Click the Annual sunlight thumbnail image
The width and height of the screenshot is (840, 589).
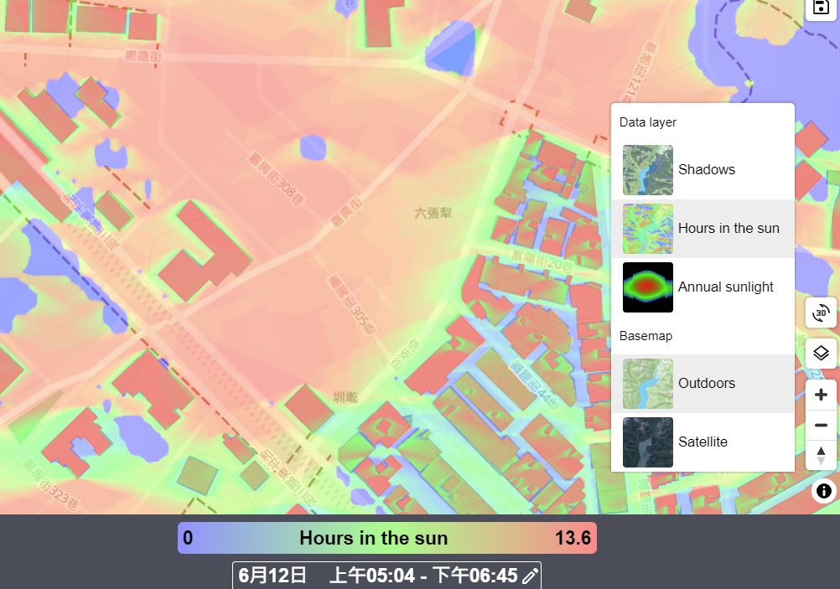(648, 287)
